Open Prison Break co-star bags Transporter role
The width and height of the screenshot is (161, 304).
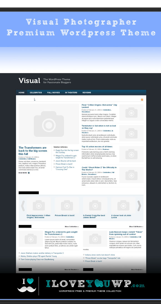pos(103,258)
